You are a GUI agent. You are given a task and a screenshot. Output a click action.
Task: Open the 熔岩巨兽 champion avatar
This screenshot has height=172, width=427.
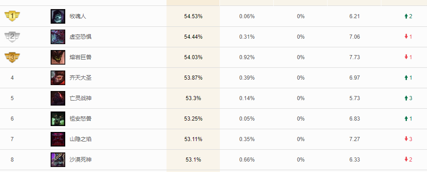click(58, 57)
